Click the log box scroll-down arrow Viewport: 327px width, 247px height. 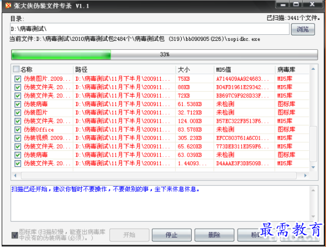[x=313, y=217]
